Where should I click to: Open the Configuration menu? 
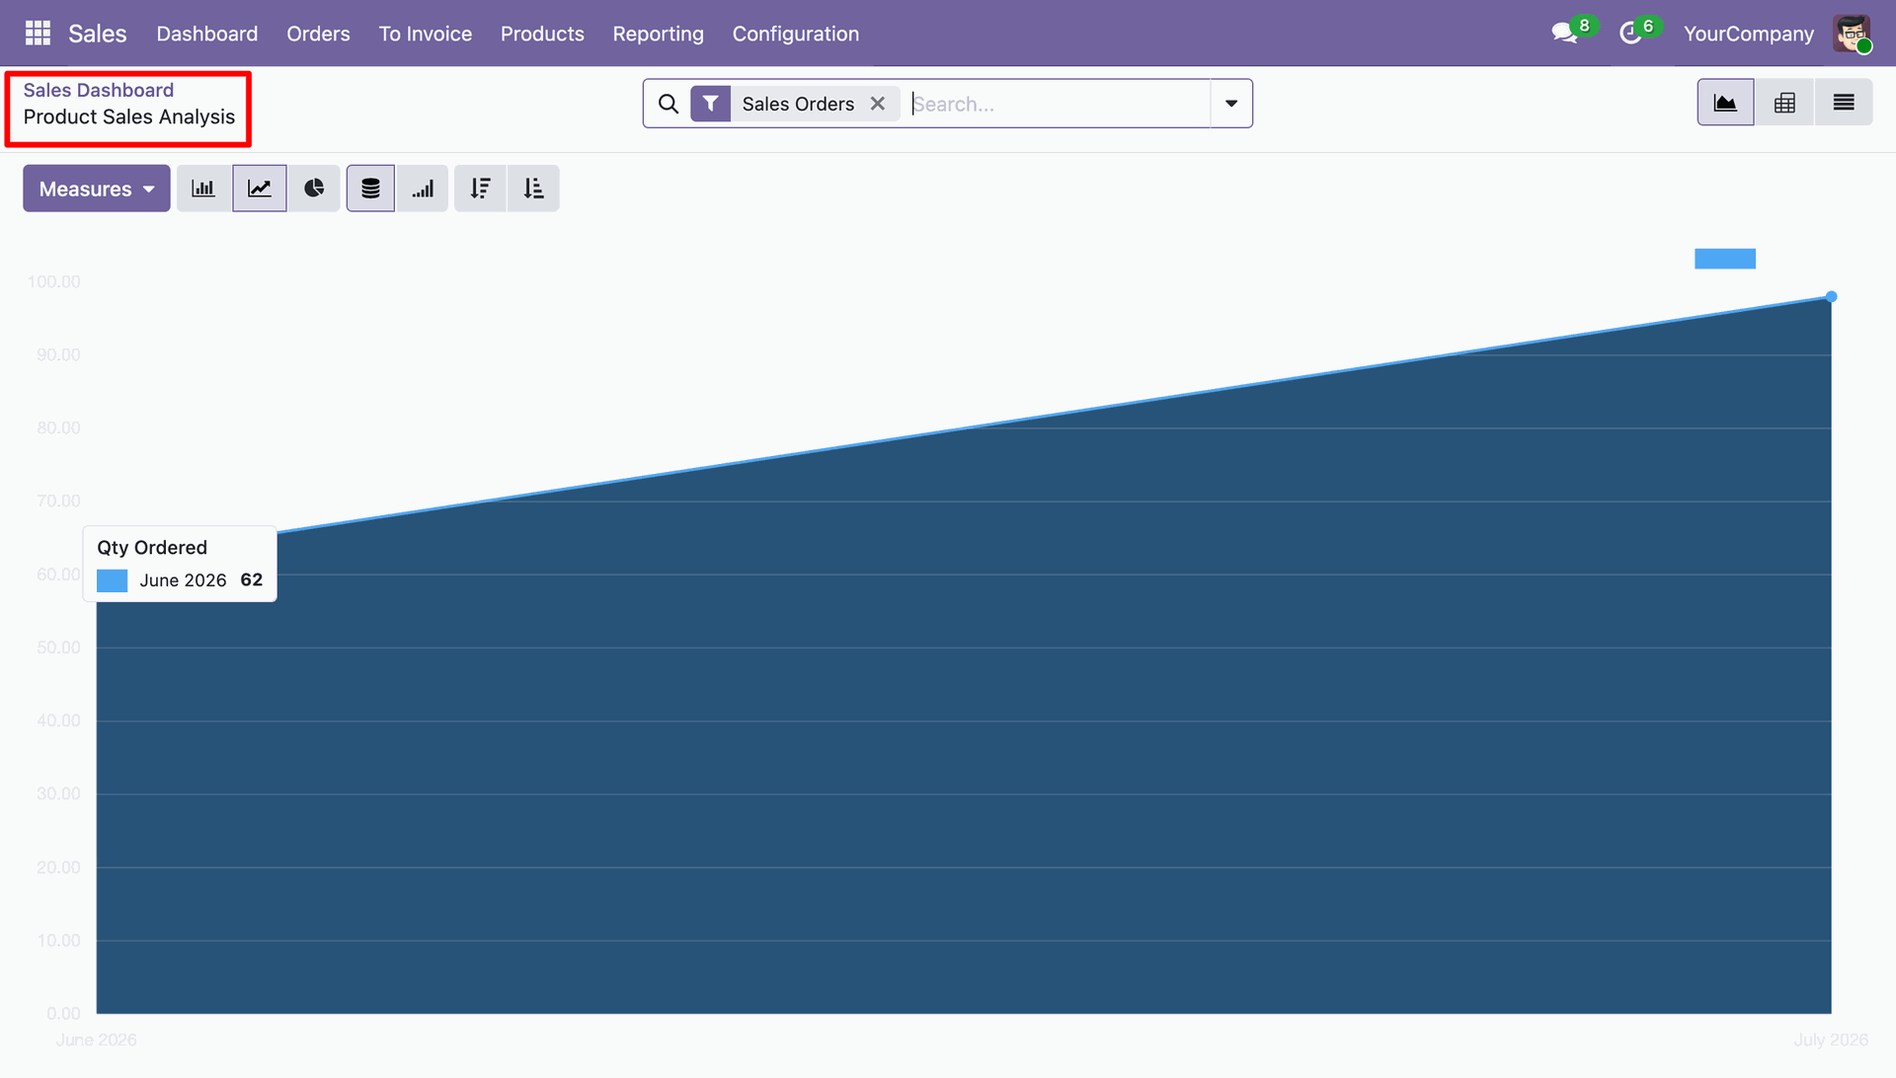796,34
